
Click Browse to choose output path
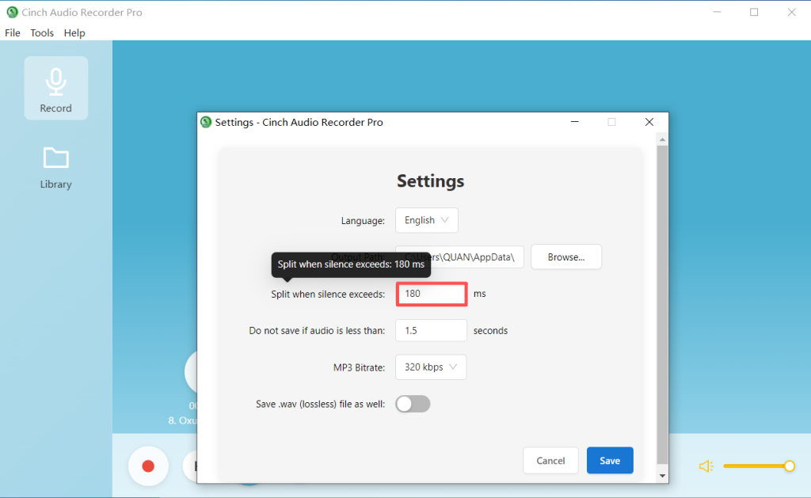[565, 257]
